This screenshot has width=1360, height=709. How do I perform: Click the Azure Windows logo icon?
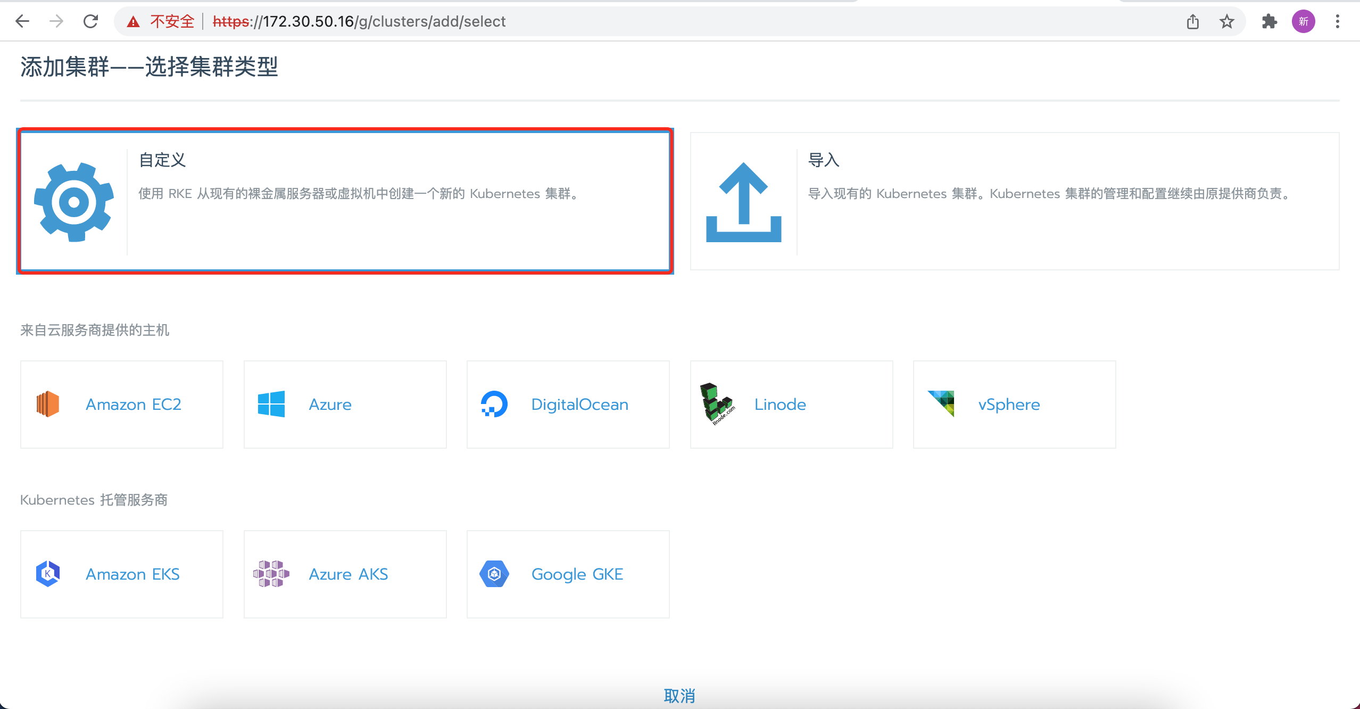pyautogui.click(x=271, y=404)
